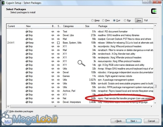Click the cycle icon for rpm package
The width and height of the screenshot is (163, 127).
tap(27, 80)
